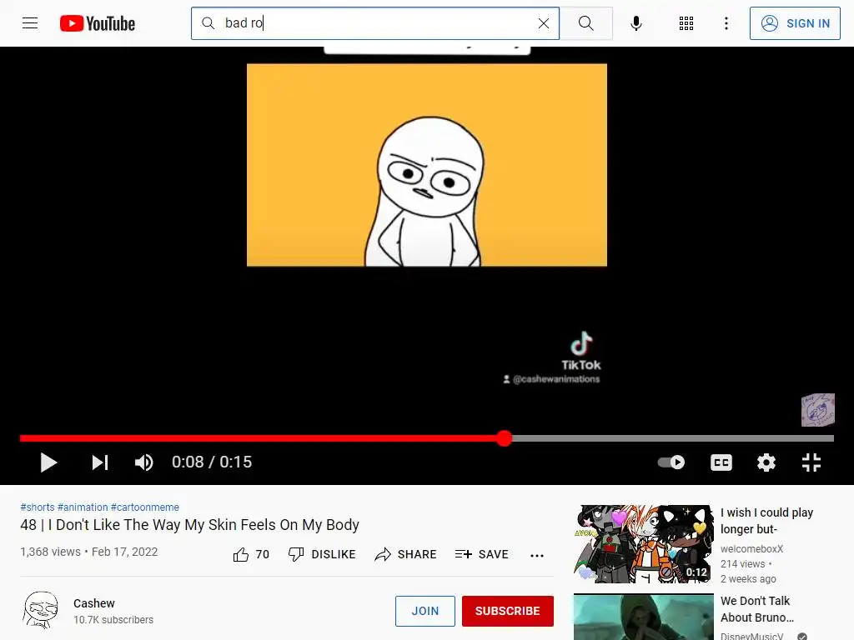
Task: Click the 0:08 / 0:15 time display
Action: pos(212,462)
